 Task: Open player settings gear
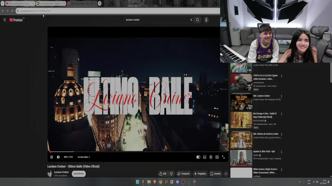pos(211,157)
